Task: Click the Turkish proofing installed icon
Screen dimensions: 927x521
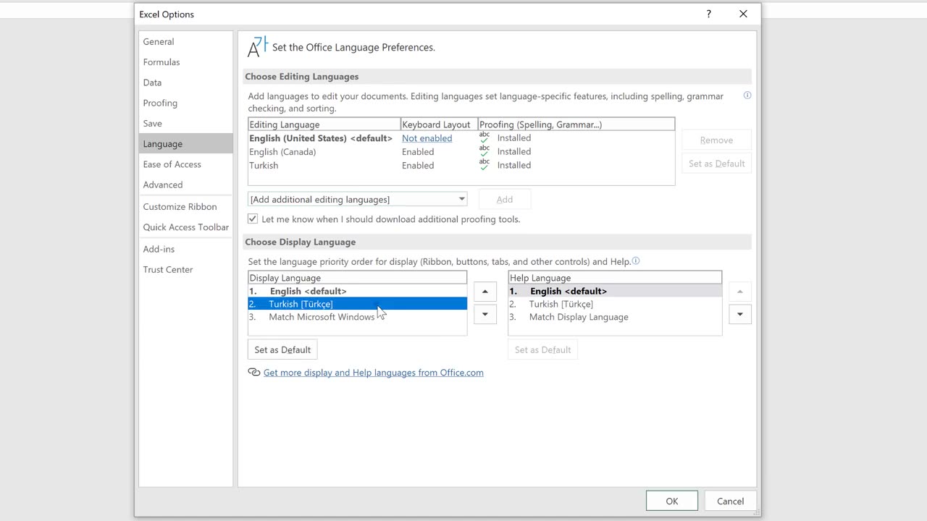Action: pyautogui.click(x=485, y=165)
